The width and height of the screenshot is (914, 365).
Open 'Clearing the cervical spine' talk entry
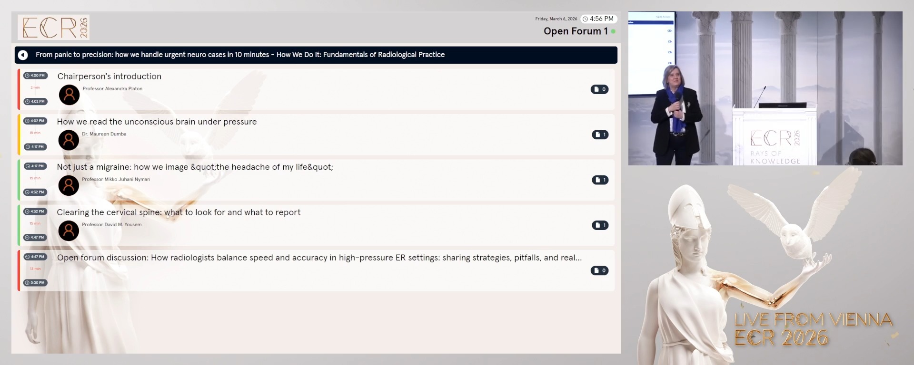pyautogui.click(x=179, y=212)
